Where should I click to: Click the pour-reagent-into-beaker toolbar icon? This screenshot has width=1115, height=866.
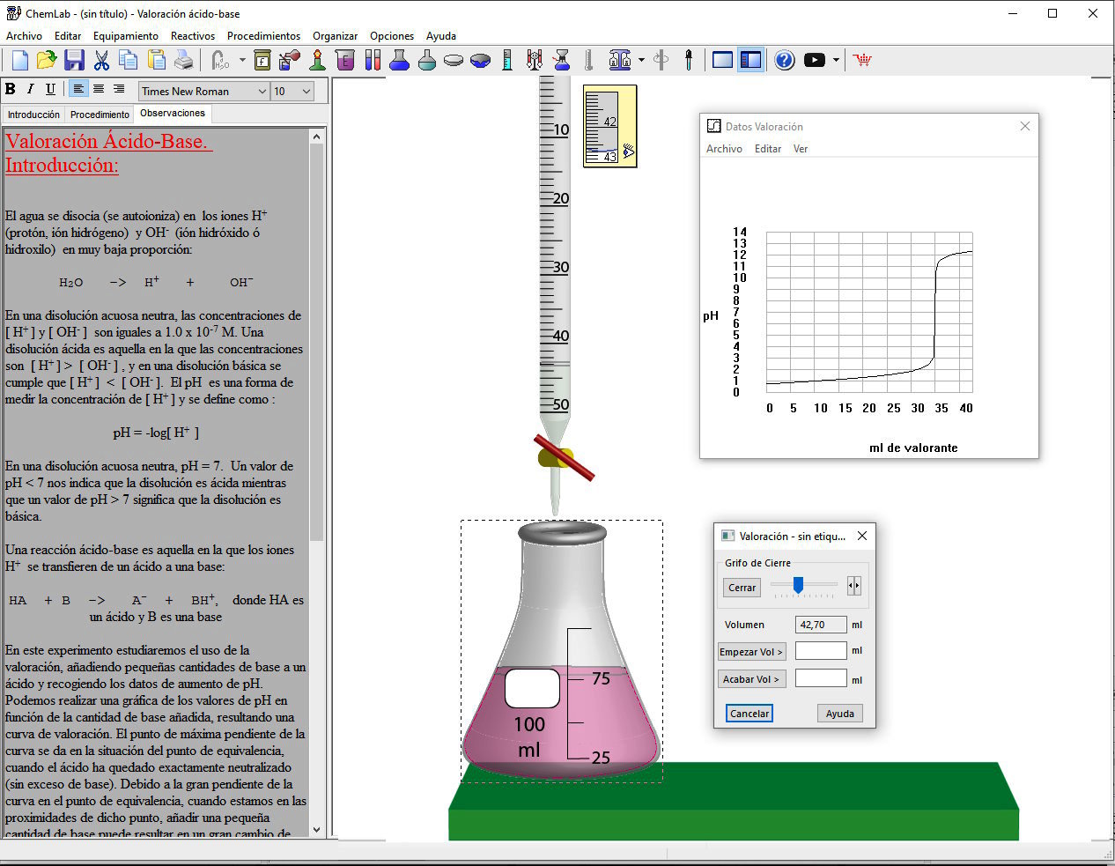289,60
